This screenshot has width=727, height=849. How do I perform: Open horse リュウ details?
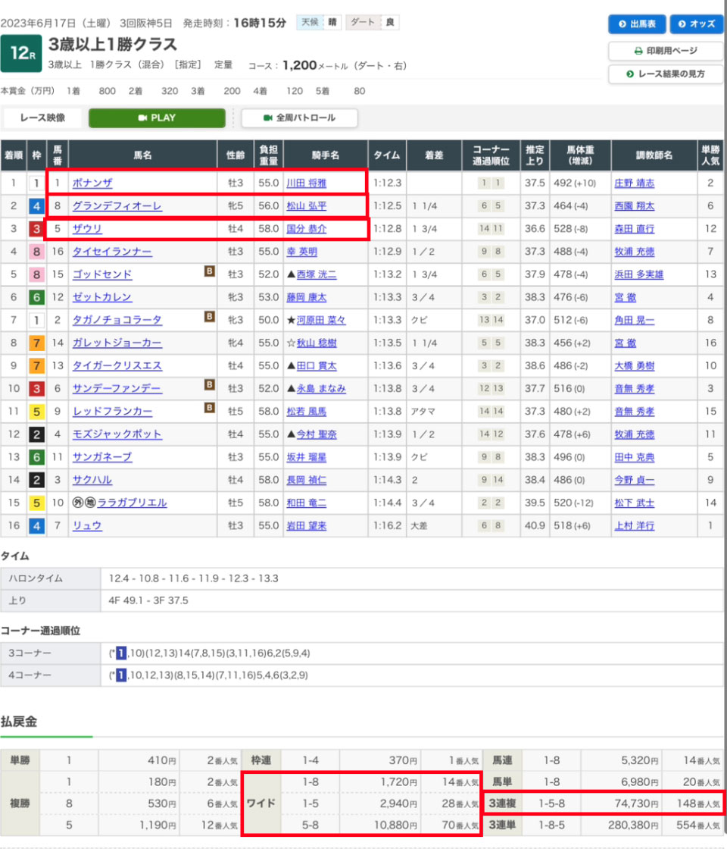click(87, 525)
